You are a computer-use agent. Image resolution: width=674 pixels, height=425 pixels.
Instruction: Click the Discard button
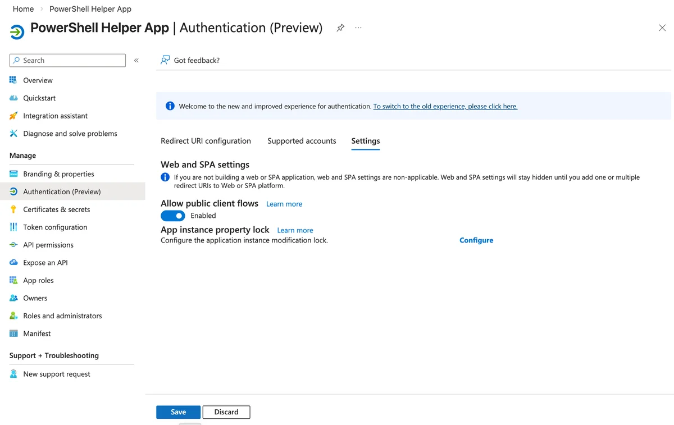coord(226,412)
